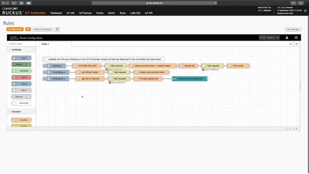Click the Rules Dashboard button
The image size is (309, 174).
(x=42, y=29)
